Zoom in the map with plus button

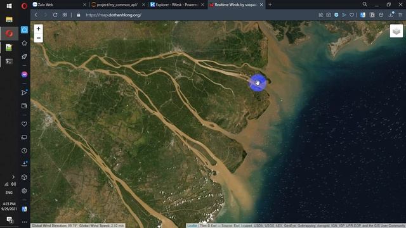point(38,28)
